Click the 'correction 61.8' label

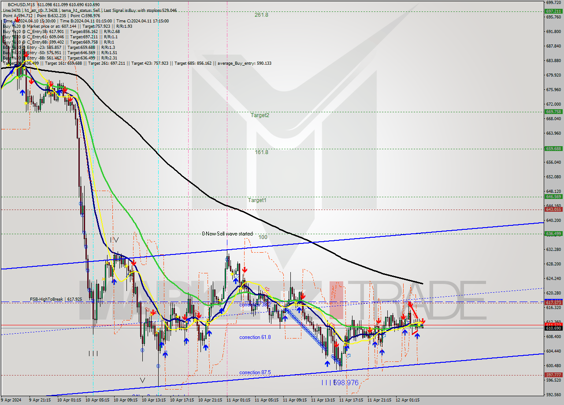(x=255, y=337)
